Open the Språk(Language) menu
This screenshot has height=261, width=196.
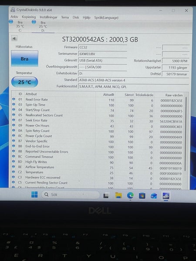click(x=106, y=18)
